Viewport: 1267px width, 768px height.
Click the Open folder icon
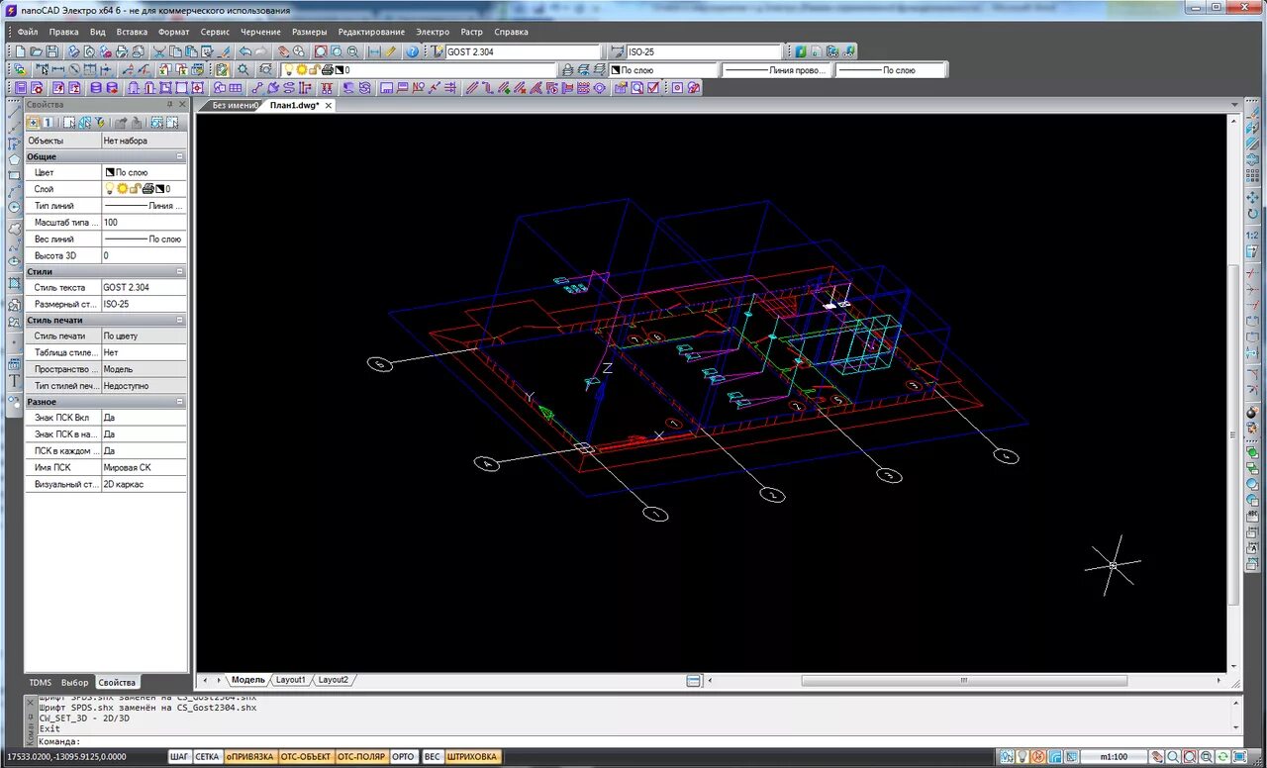point(36,51)
